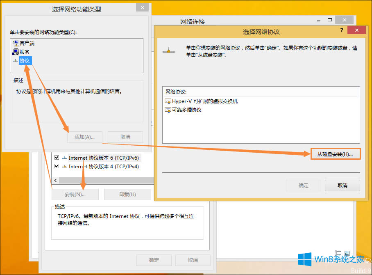372x275 pixels.
Task: Click the TCP/IPv4 network adapter icon
Action: click(65, 167)
